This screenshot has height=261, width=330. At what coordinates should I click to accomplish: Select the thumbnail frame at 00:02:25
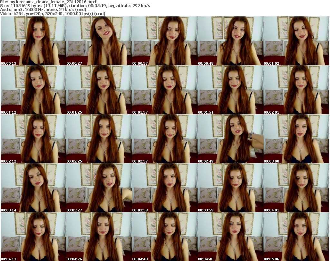point(99,139)
